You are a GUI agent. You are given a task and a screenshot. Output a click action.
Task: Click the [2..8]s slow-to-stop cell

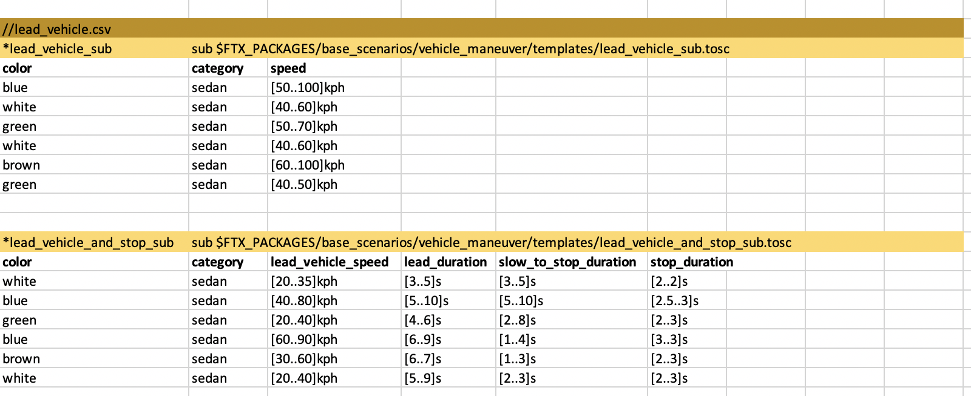click(518, 320)
